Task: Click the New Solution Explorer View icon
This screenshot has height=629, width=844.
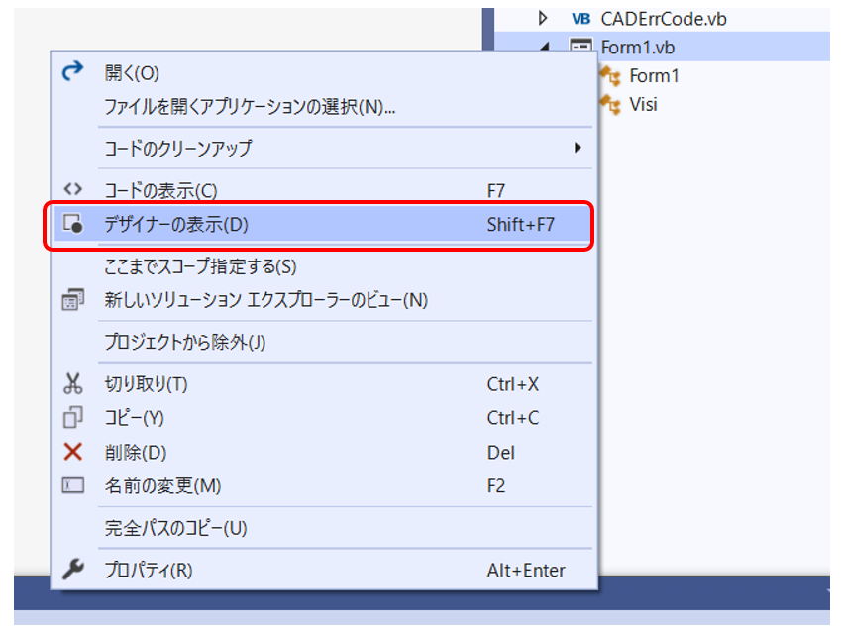Action: (72, 300)
